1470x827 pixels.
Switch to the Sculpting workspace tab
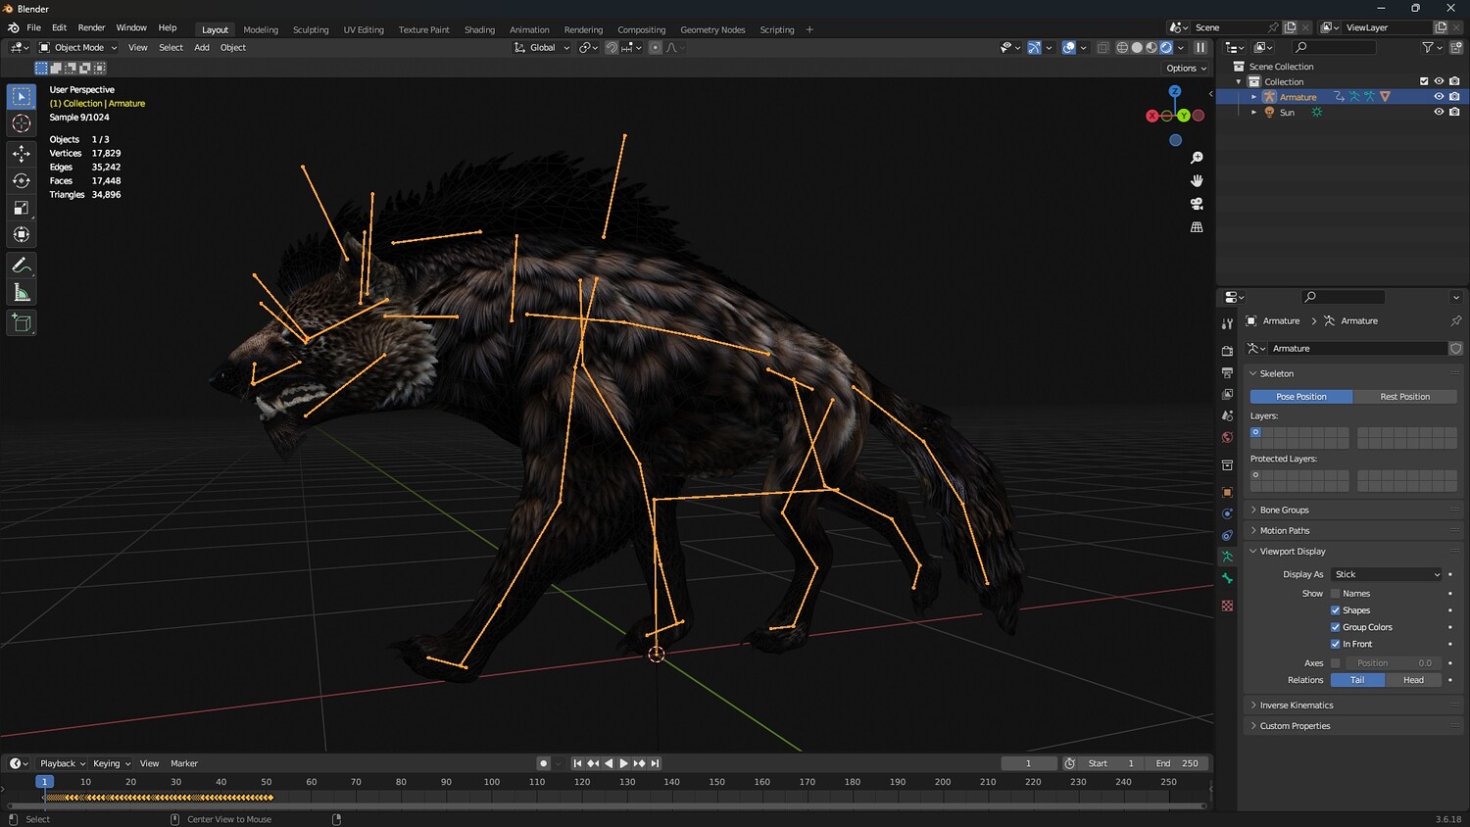point(311,29)
